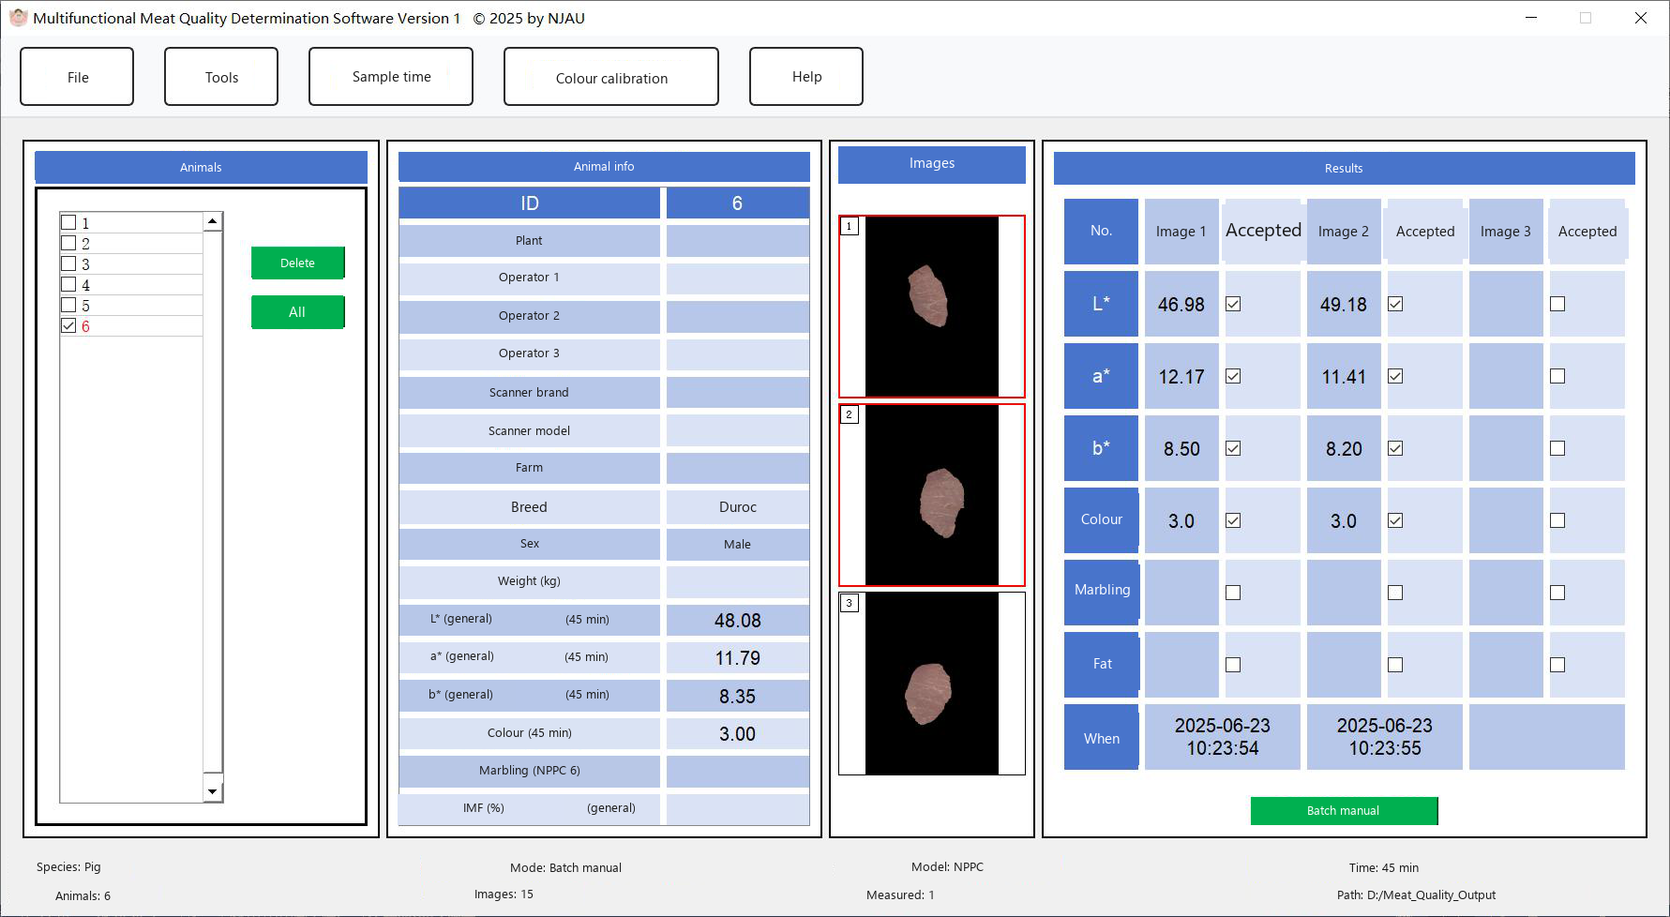Uncheck animal 6 in the Animals list
Image resolution: width=1670 pixels, height=917 pixels.
[x=68, y=326]
